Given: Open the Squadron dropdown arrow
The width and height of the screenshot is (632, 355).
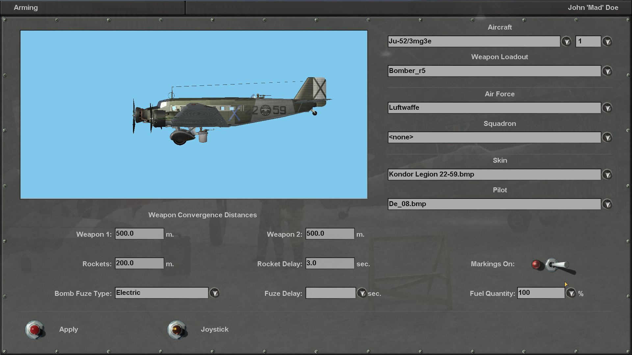Looking at the screenshot, I should click(607, 137).
